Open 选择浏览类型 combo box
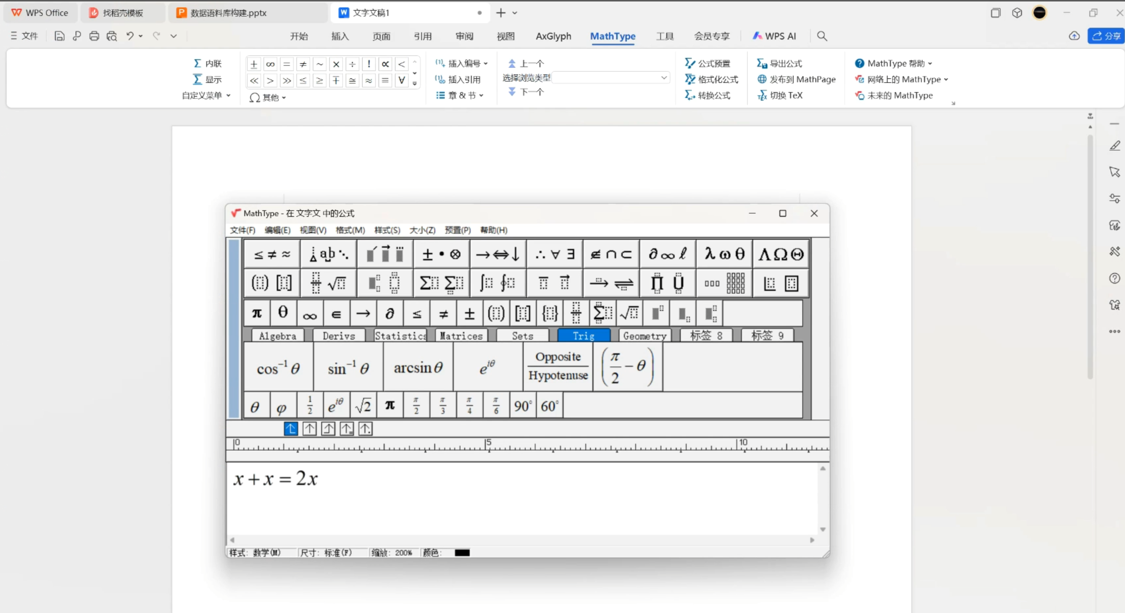 [x=611, y=78]
